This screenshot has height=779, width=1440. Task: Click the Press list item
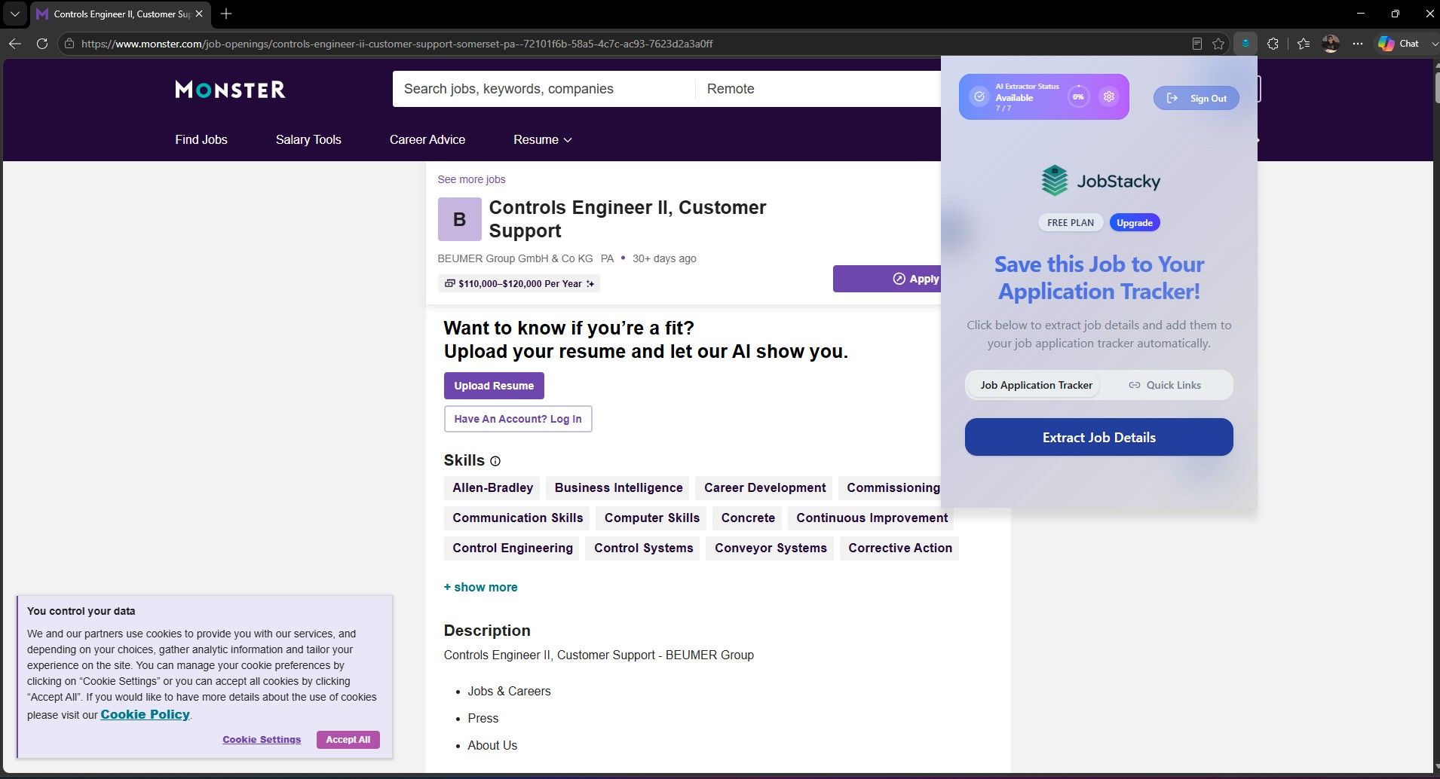tap(483, 718)
